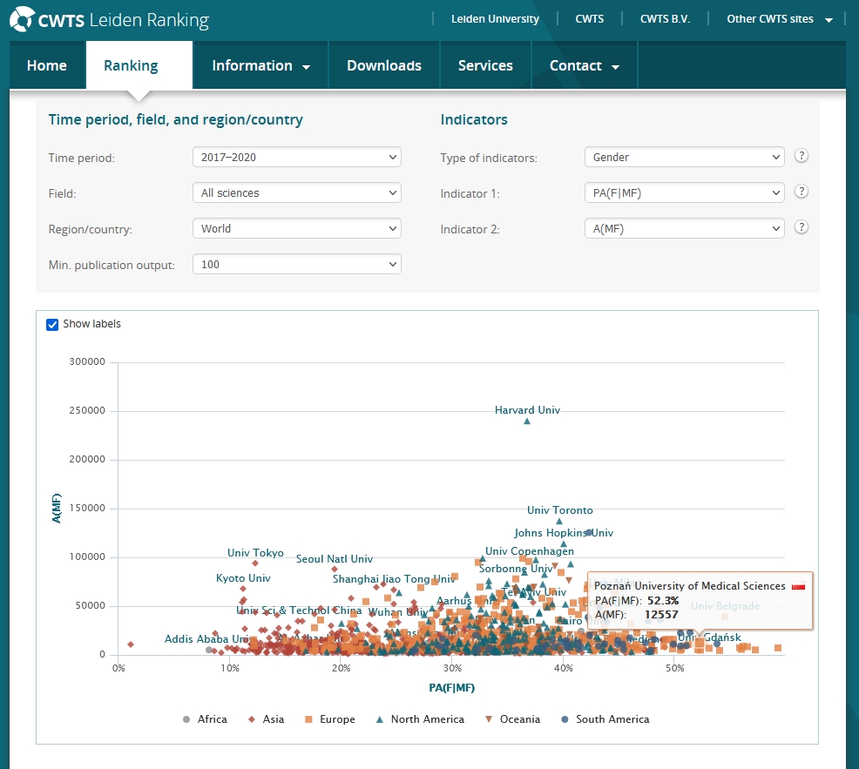Open the Downloads tab
The image size is (859, 769).
384,65
